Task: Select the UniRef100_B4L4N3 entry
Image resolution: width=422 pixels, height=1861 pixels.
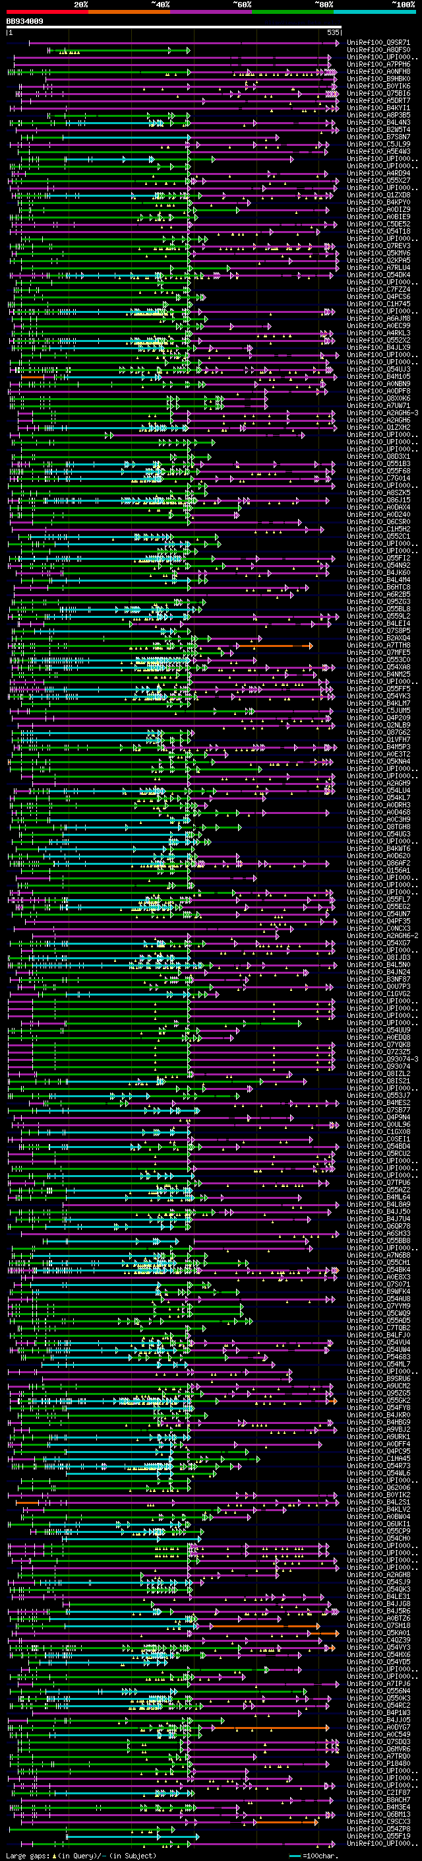Action: tap(378, 122)
